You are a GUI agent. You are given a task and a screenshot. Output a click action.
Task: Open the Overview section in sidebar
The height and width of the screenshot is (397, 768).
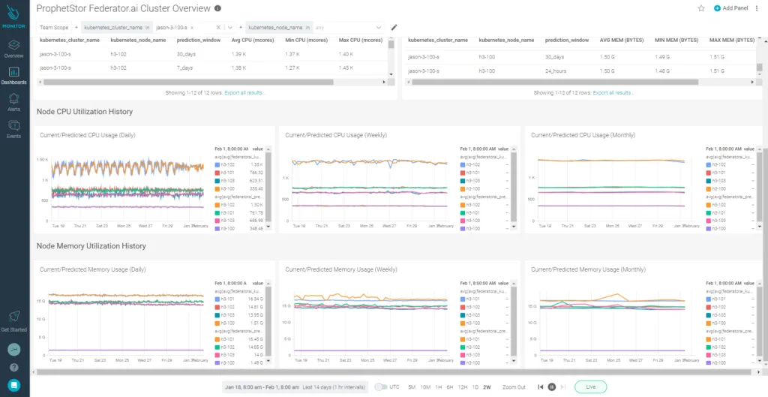(13, 49)
